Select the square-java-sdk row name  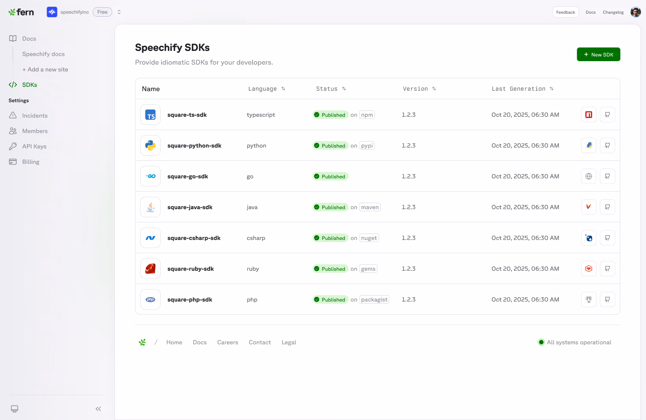pos(190,207)
